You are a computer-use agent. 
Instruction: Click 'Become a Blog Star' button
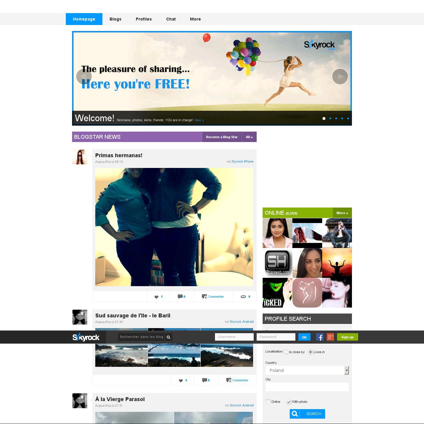[222, 137]
